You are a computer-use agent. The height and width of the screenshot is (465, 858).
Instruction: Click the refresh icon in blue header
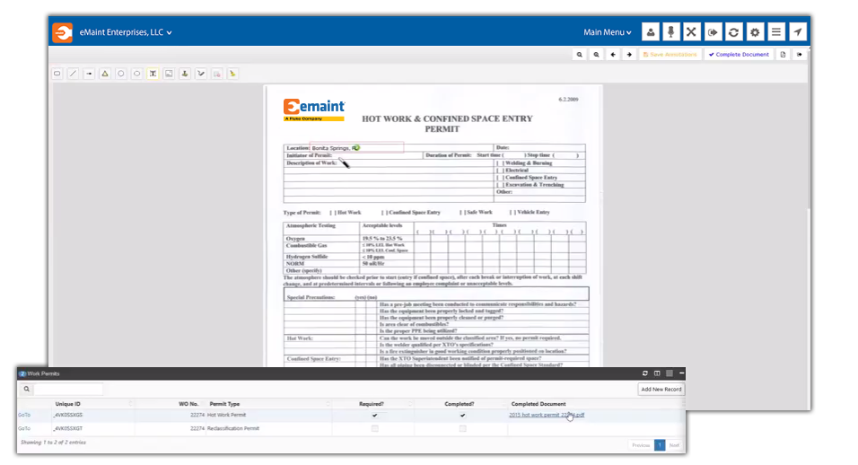[x=734, y=32]
